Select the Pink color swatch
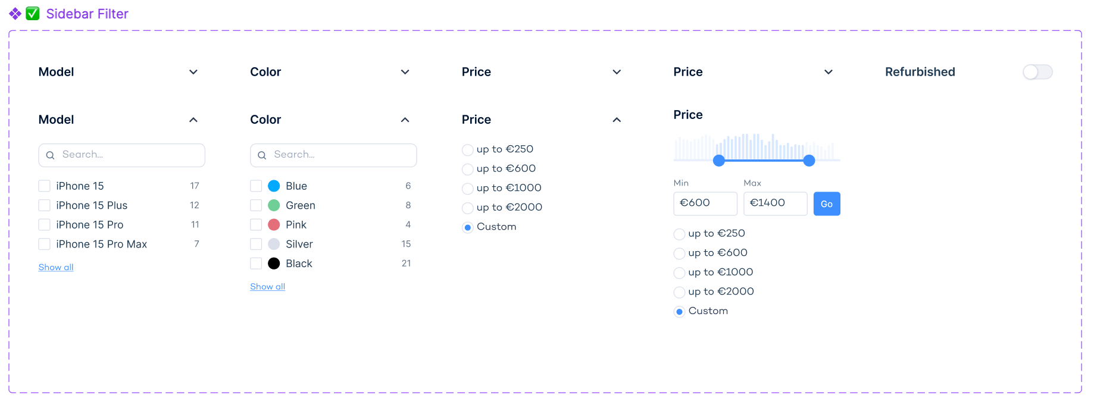Viewport: 1094px width, 407px height. (x=274, y=225)
